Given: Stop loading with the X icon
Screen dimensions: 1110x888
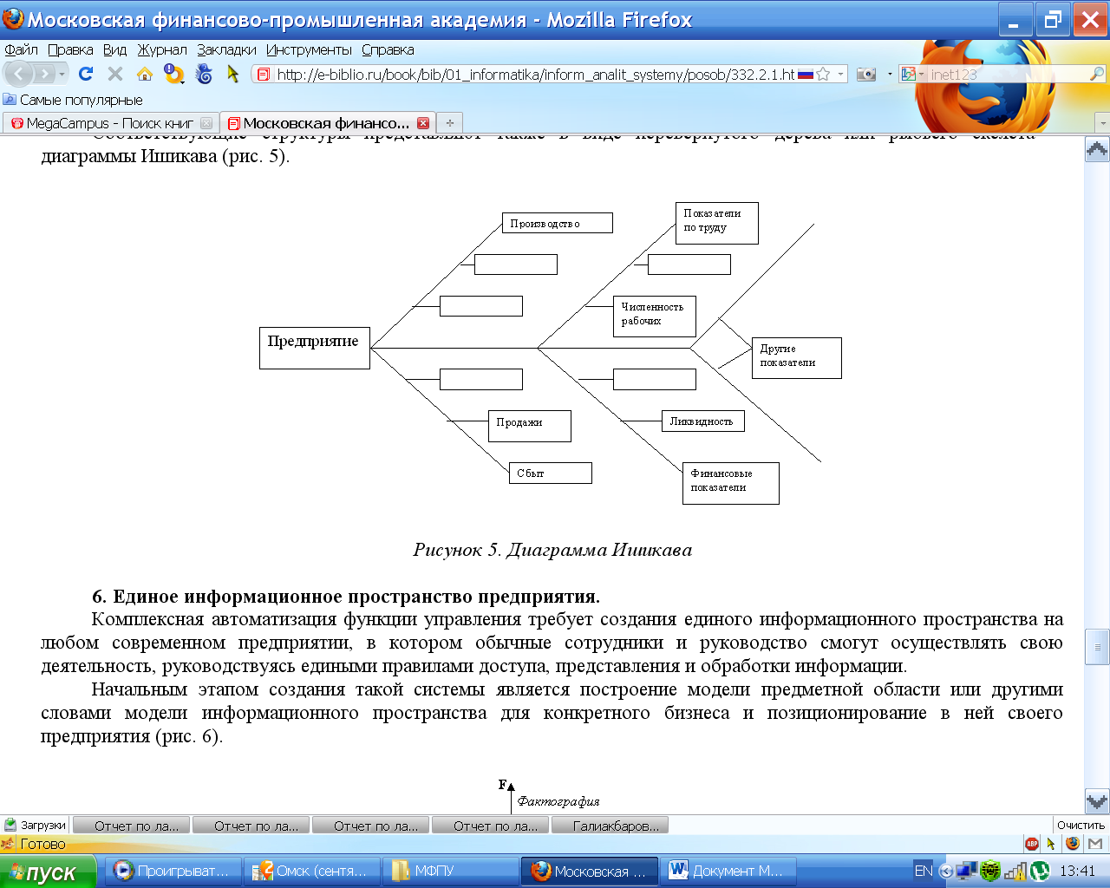Looking at the screenshot, I should [114, 75].
